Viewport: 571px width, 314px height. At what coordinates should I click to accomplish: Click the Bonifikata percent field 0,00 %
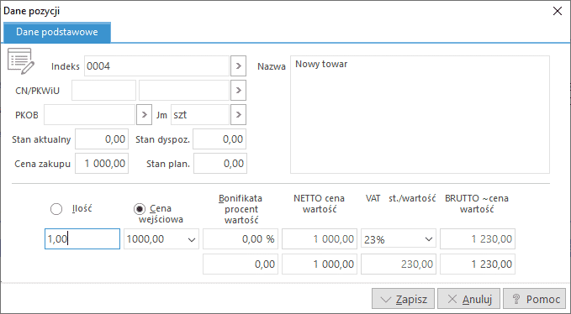click(x=241, y=238)
